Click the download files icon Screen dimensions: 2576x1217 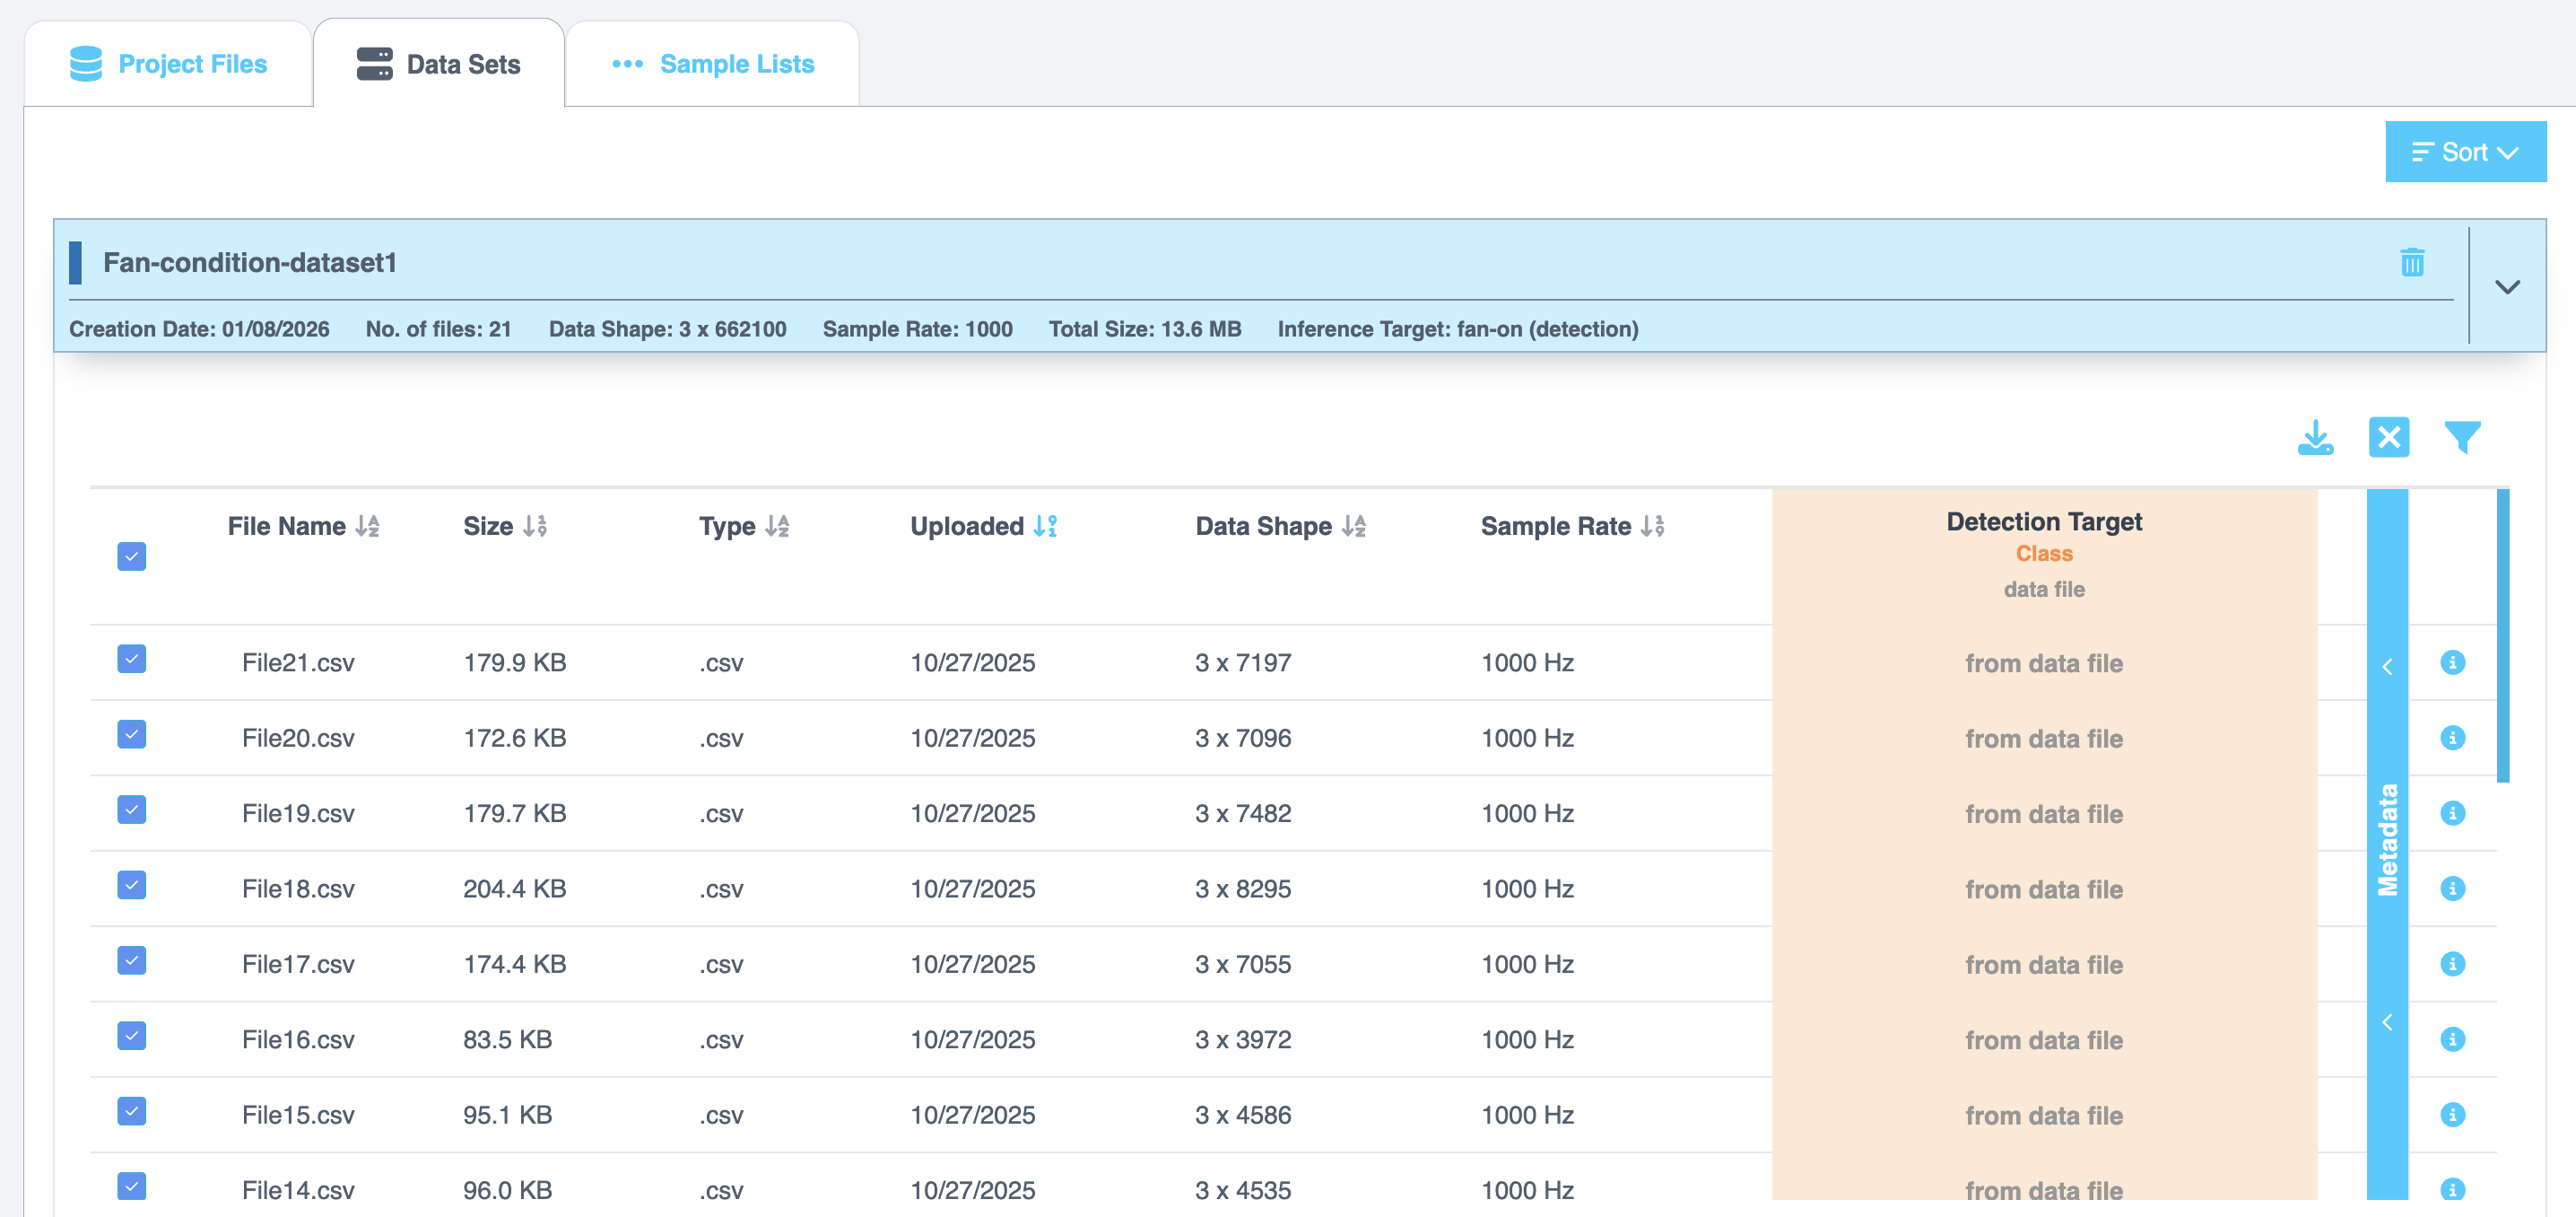tap(2318, 437)
